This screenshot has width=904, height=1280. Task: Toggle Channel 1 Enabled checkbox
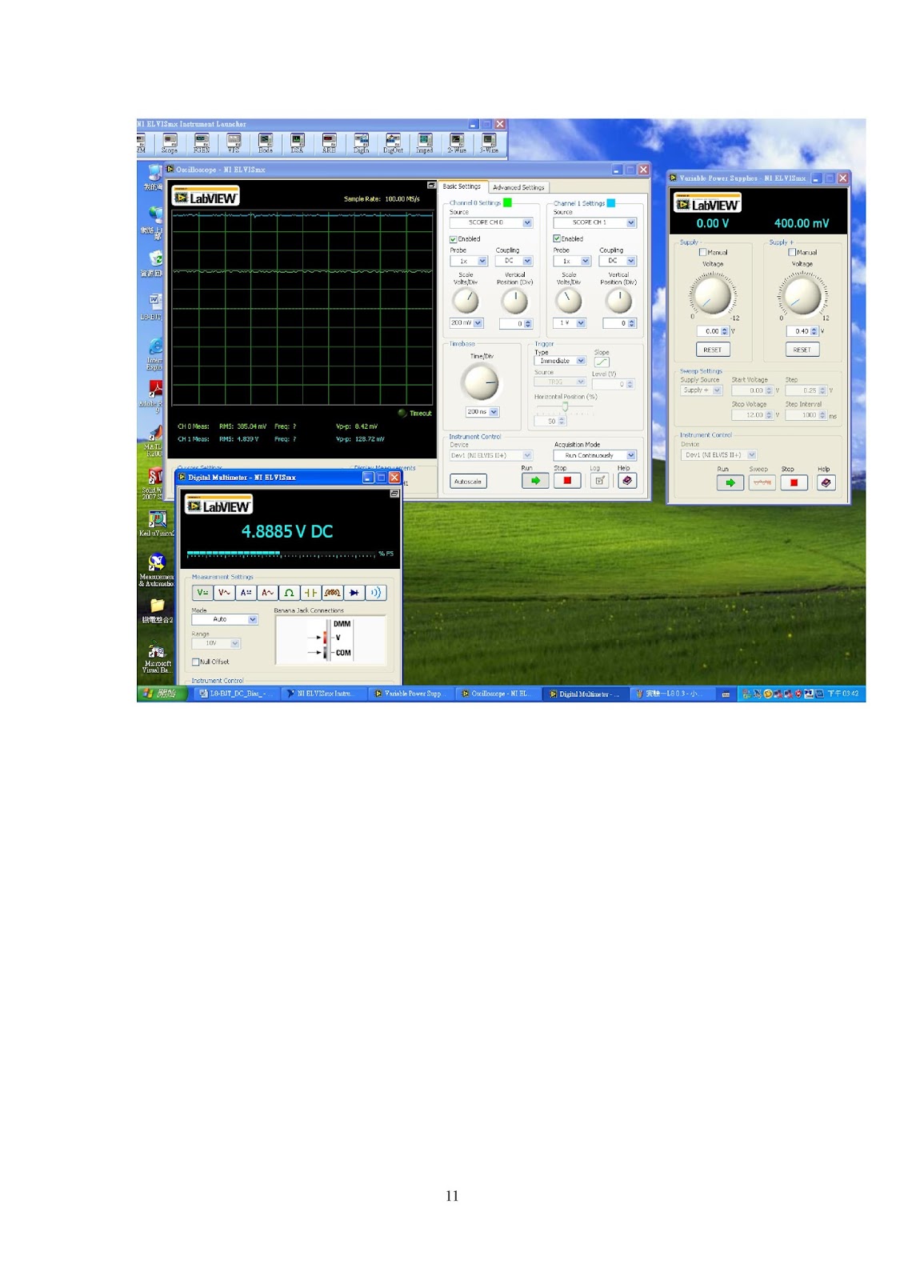(x=557, y=239)
